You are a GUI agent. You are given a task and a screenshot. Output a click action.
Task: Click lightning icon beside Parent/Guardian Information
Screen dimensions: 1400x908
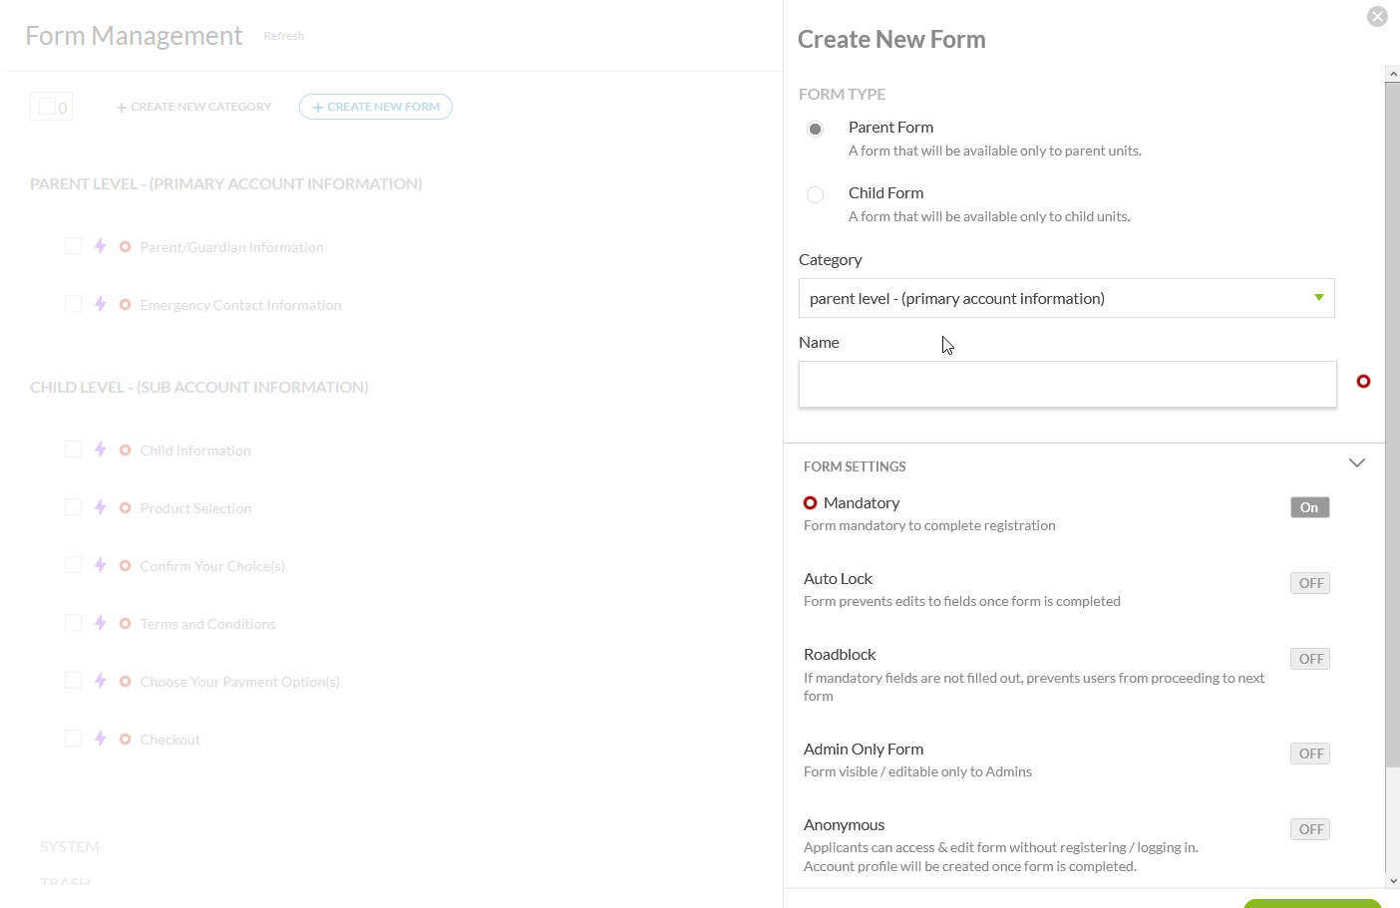101,246
